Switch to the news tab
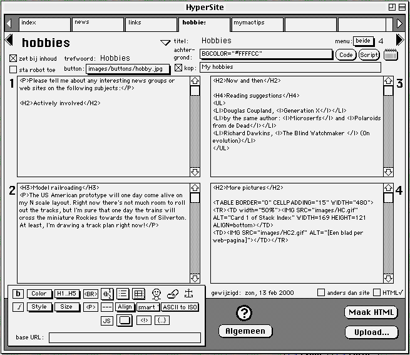This screenshot has width=410, height=355. (98, 24)
